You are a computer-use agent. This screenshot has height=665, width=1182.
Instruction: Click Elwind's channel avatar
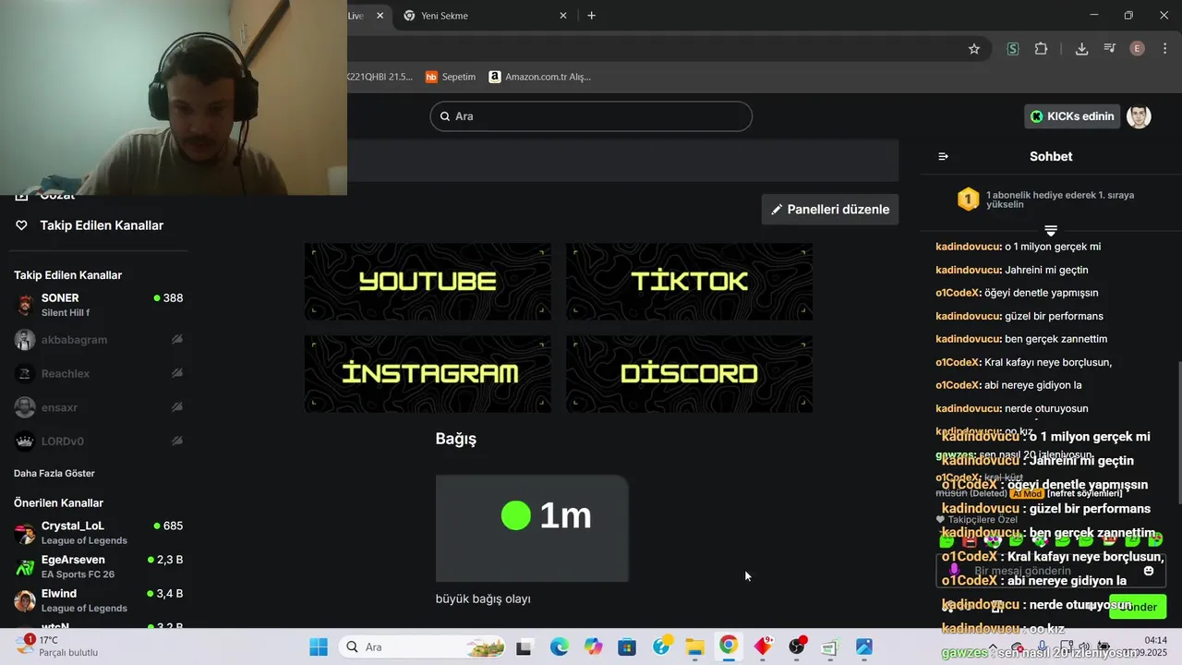pyautogui.click(x=25, y=600)
